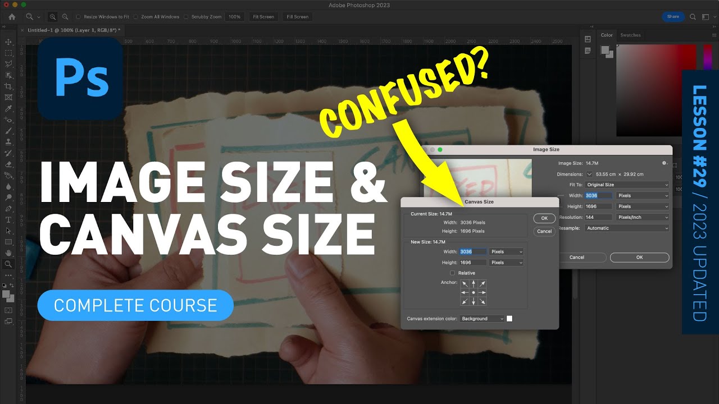Select the Spot Healing Brush tool

click(8, 120)
